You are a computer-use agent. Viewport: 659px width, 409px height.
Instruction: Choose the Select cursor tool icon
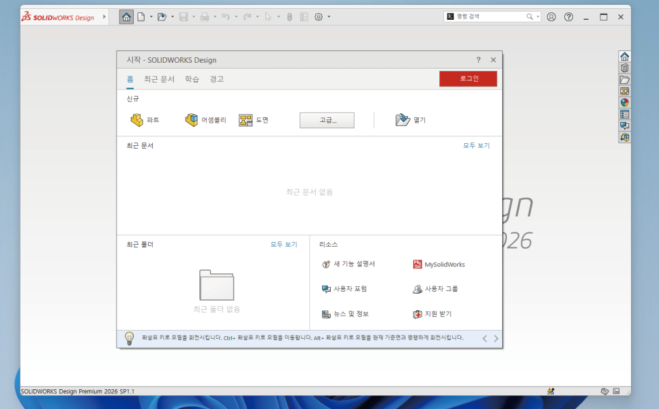[x=268, y=17]
